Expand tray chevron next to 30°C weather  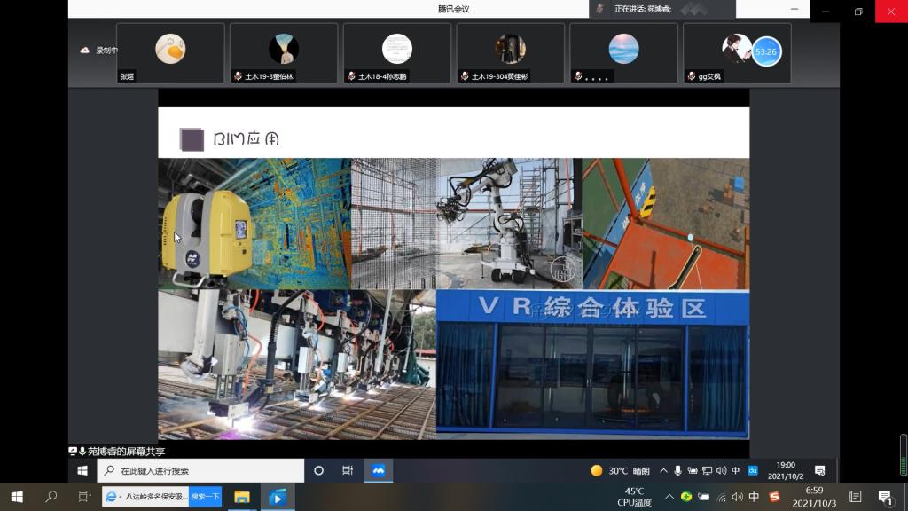[663, 471]
